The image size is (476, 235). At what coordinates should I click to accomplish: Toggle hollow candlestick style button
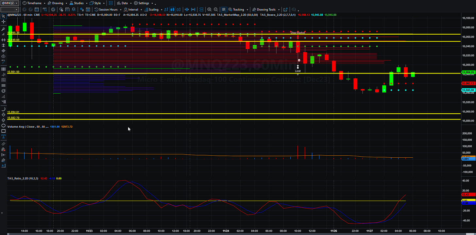coord(178,9)
